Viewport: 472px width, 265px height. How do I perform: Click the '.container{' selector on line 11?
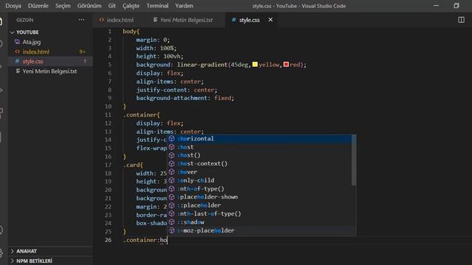click(142, 115)
